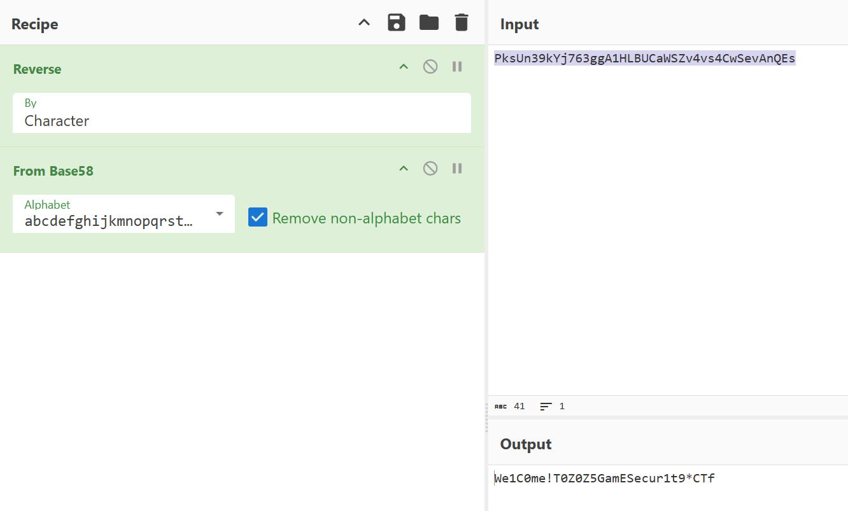Set breakpoint on the Reverse operation

[x=457, y=67]
